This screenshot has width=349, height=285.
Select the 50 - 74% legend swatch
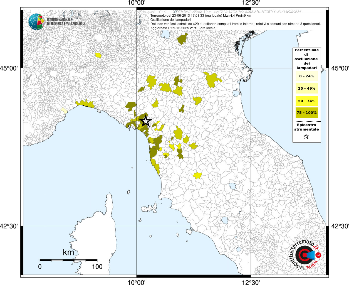pos(306,101)
